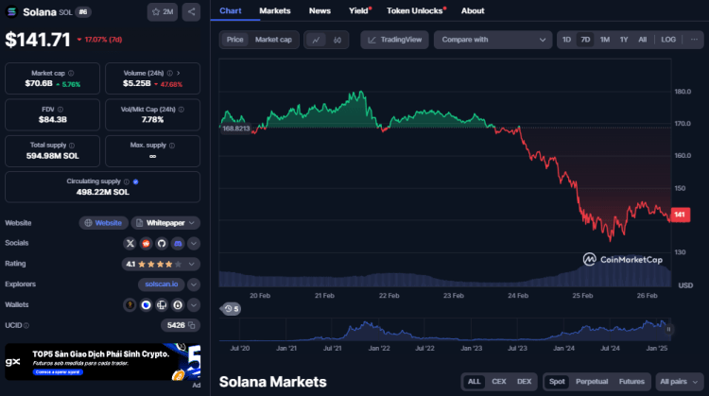The image size is (709, 396).
Task: Open Solana's X (Twitter) social link
Action: tap(130, 243)
